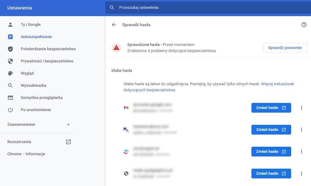Image resolution: width=311 pixels, height=186 pixels.
Task: Open Chrome – informacje page
Action: click(x=26, y=154)
